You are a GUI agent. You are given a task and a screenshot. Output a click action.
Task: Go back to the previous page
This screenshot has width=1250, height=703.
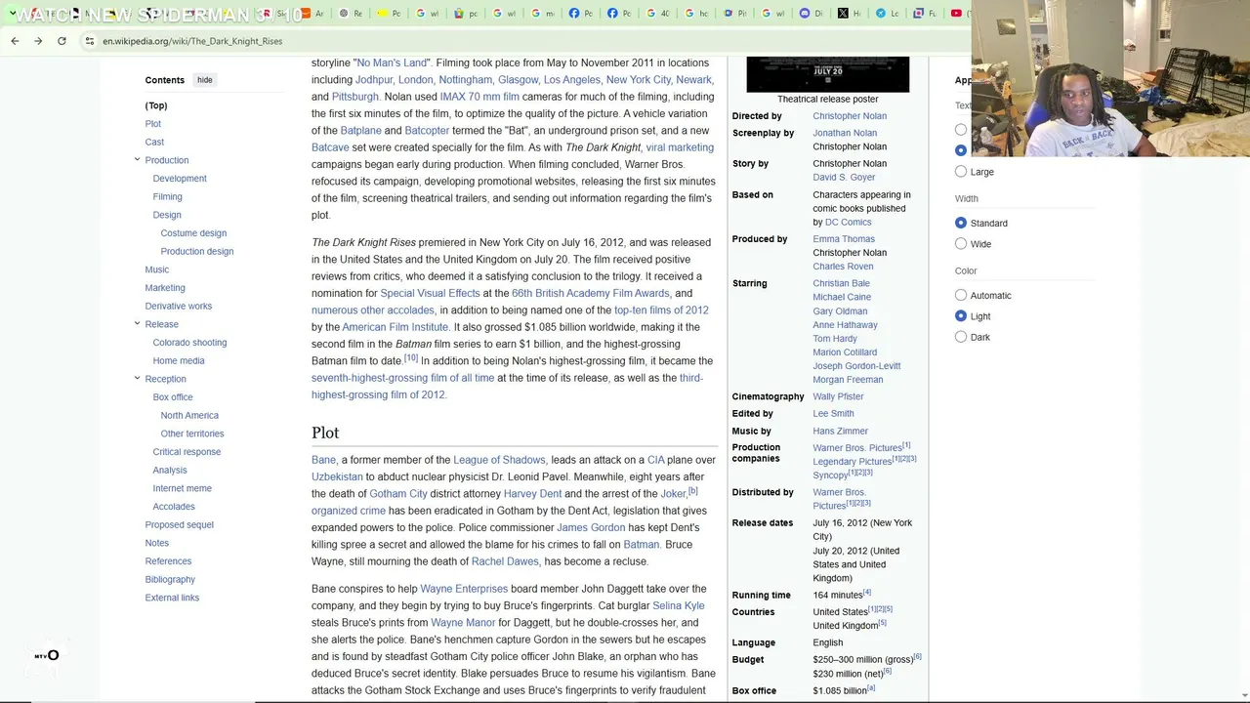tap(15, 41)
